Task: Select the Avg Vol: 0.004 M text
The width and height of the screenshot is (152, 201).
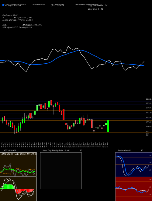Action: [x=98, y=5]
